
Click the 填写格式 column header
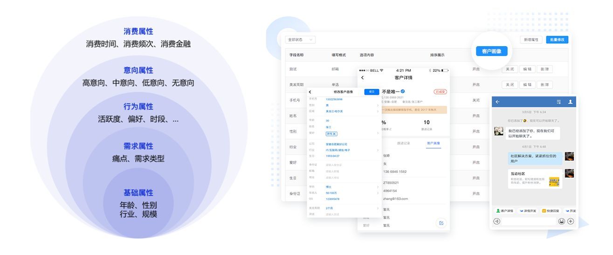(x=338, y=55)
